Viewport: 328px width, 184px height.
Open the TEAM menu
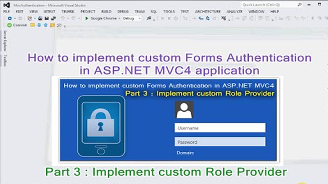pyautogui.click(x=140, y=12)
